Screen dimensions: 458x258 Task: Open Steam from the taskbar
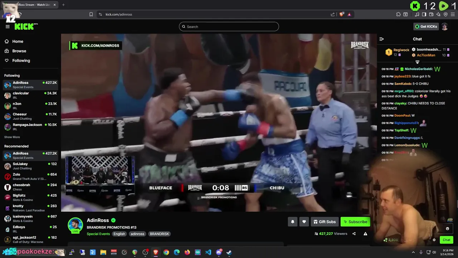(229, 252)
